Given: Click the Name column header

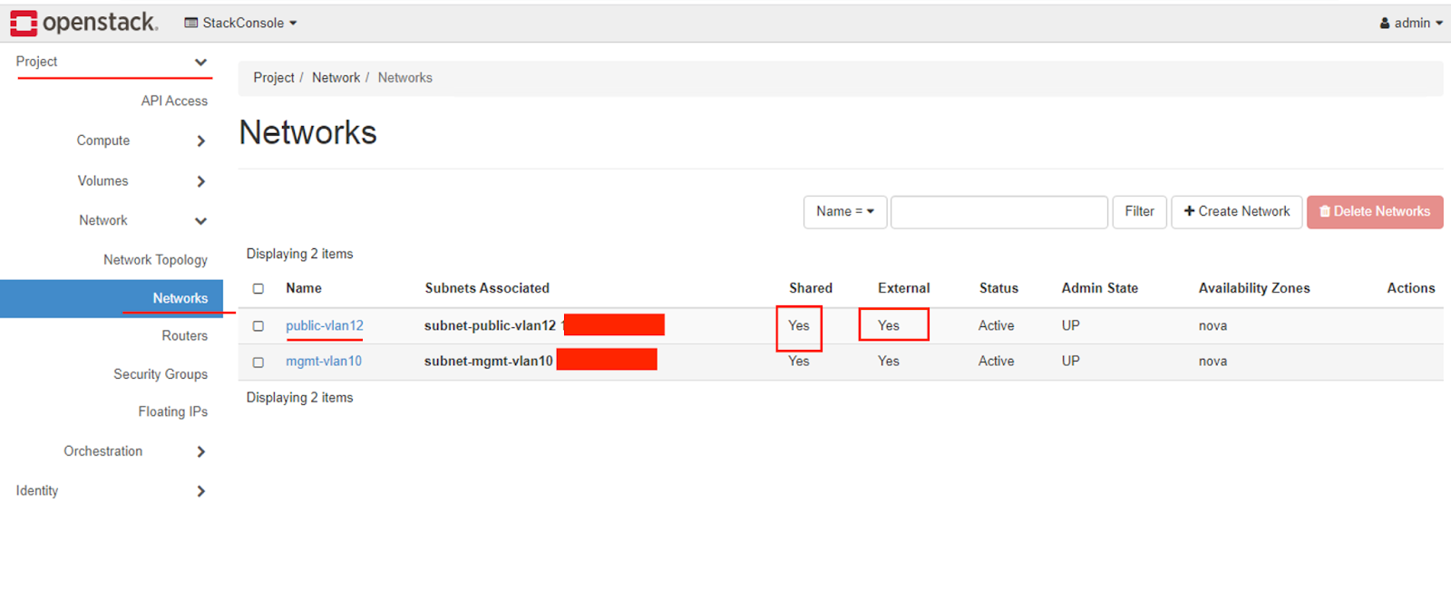Looking at the screenshot, I should pyautogui.click(x=304, y=288).
